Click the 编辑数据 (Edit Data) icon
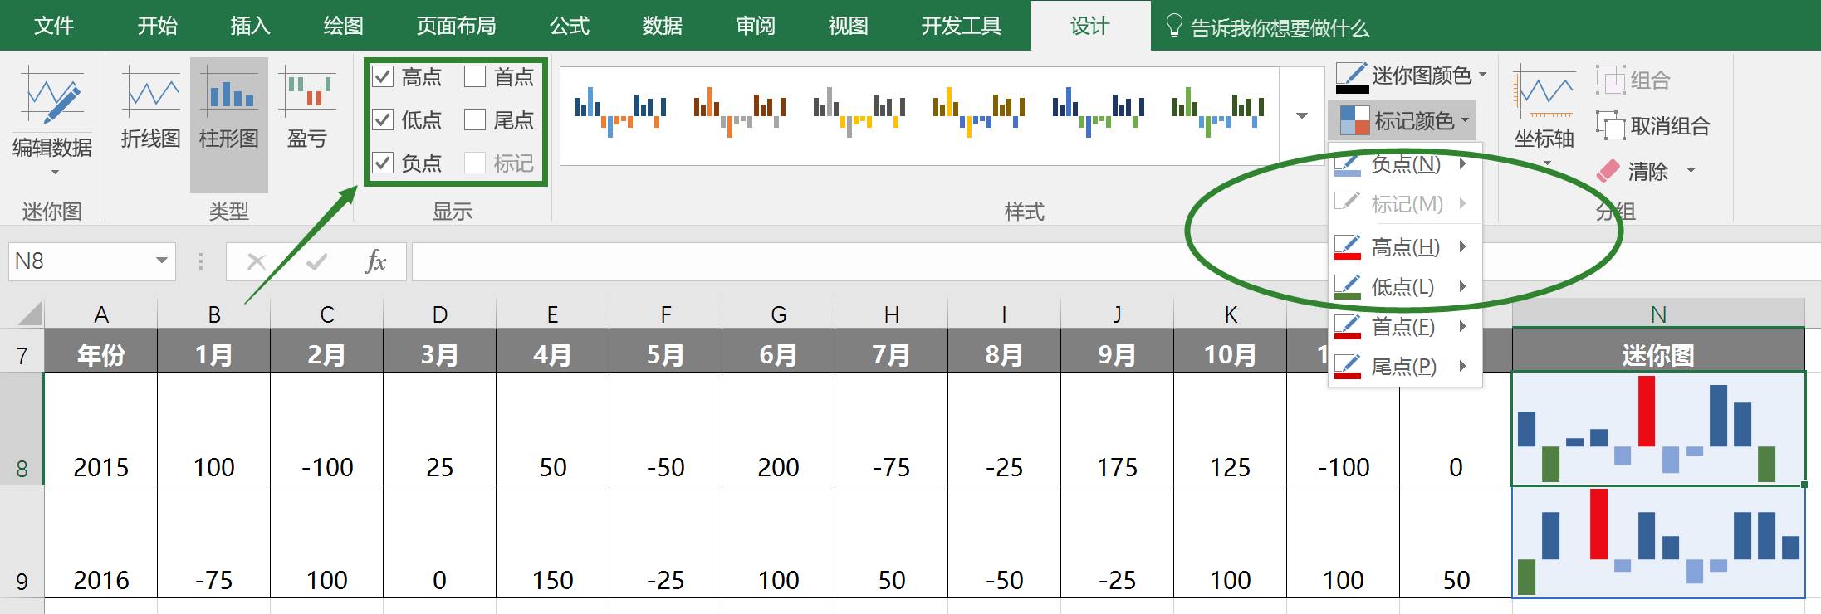This screenshot has width=1821, height=614. coord(52,96)
